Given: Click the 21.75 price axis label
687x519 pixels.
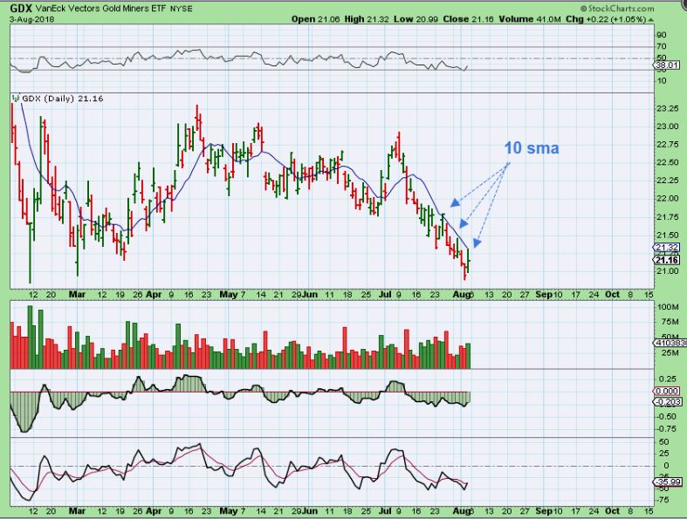Looking at the screenshot, I should [668, 217].
